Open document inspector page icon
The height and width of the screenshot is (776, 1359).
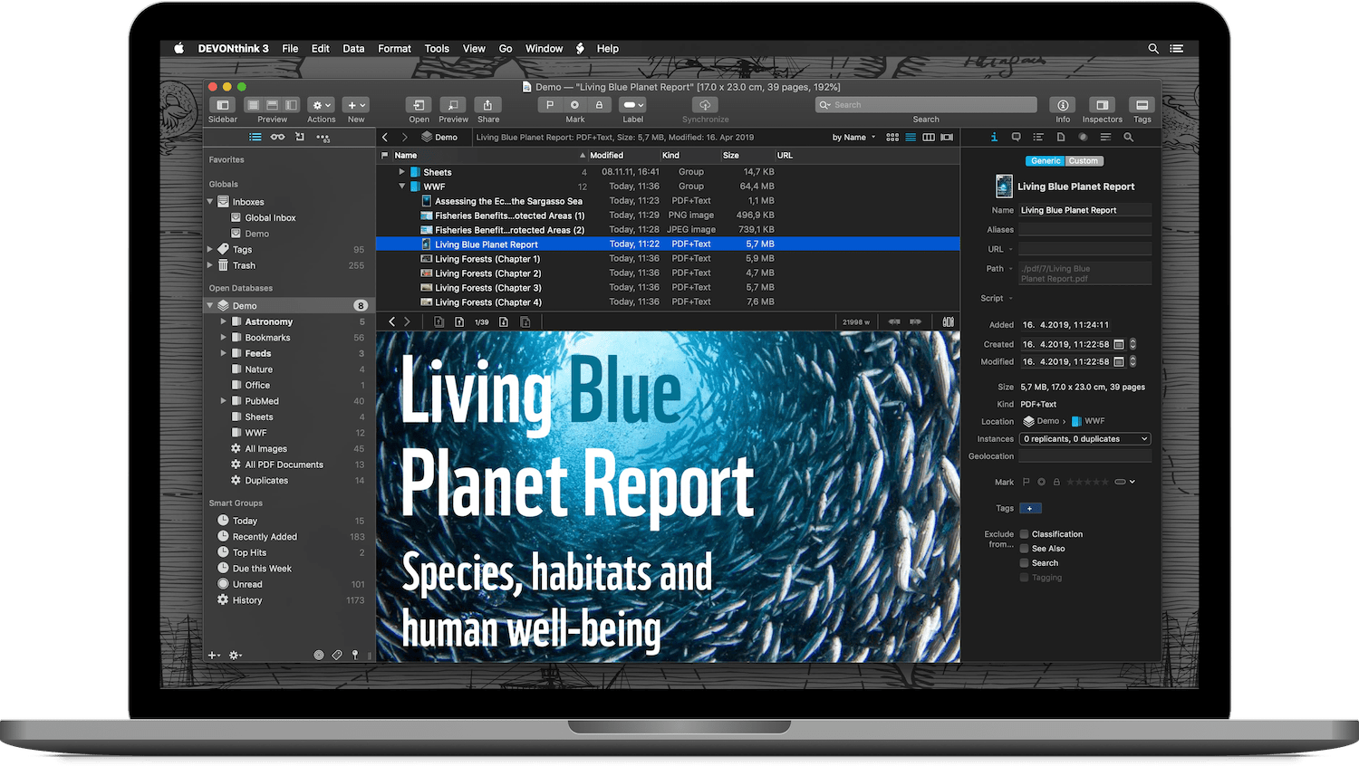tap(1061, 138)
